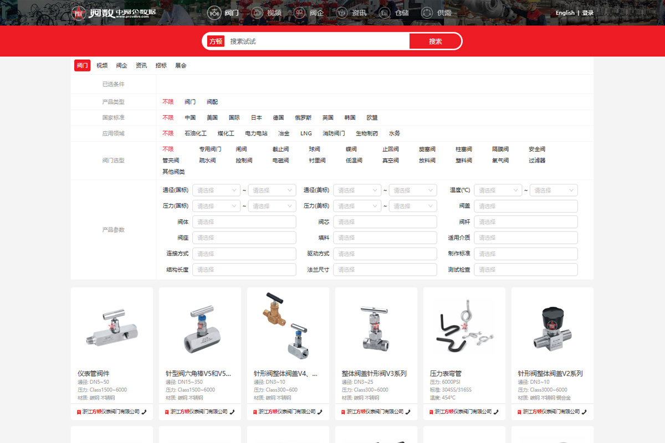Select 球阀 in the 阀门选型 filter
The image size is (665, 443).
(x=314, y=150)
